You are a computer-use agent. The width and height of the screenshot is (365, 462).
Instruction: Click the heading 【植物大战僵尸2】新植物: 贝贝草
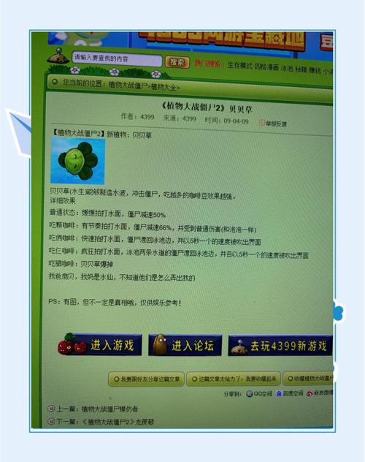click(101, 134)
